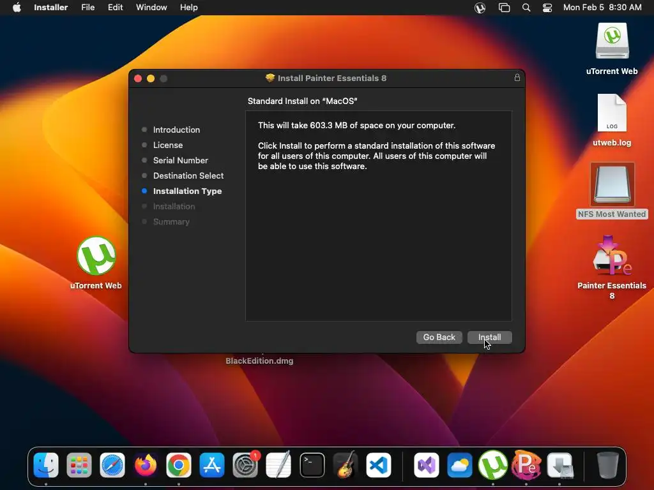Open uTorrent Web from the Dock
Viewport: 654px width, 490px height.
click(x=493, y=465)
